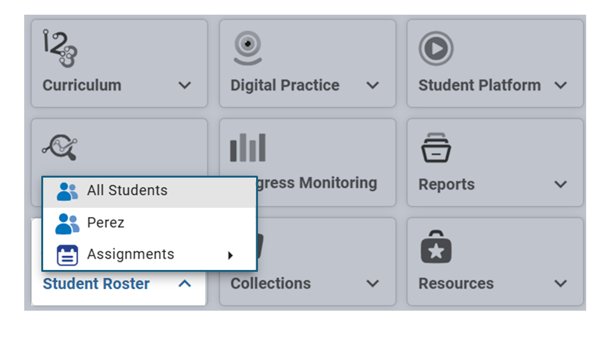This screenshot has height=341, width=607.
Task: Click the Resources star briefcase icon
Action: coord(436,247)
